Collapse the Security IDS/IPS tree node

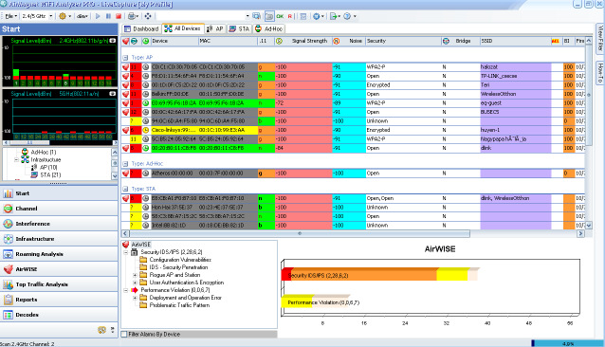[126, 252]
